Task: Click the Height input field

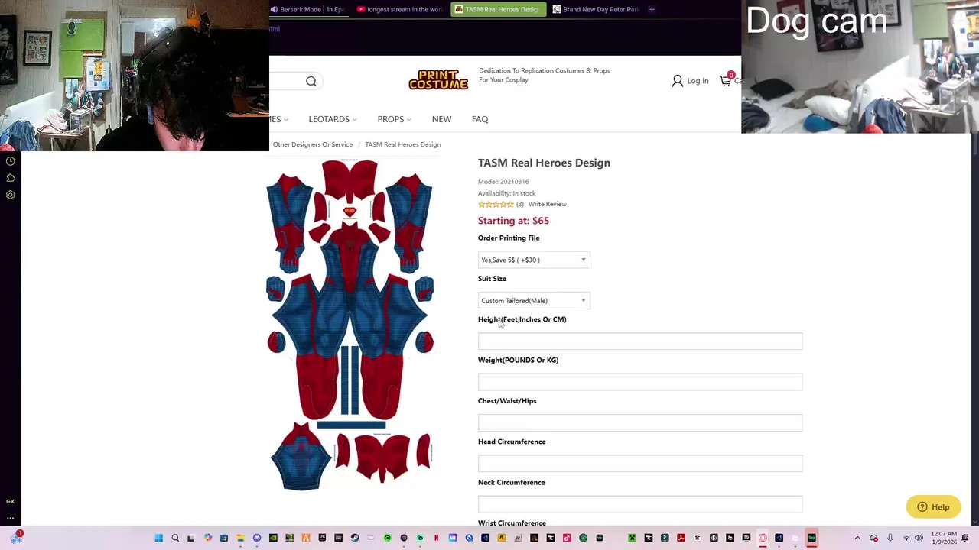Action: click(x=640, y=341)
